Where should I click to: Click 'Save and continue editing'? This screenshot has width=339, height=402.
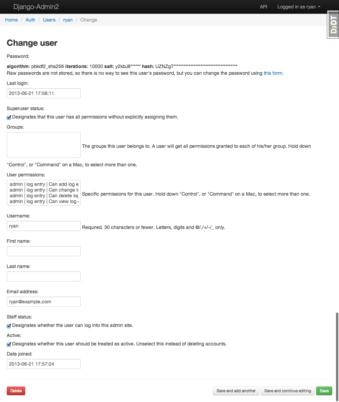coord(288,391)
